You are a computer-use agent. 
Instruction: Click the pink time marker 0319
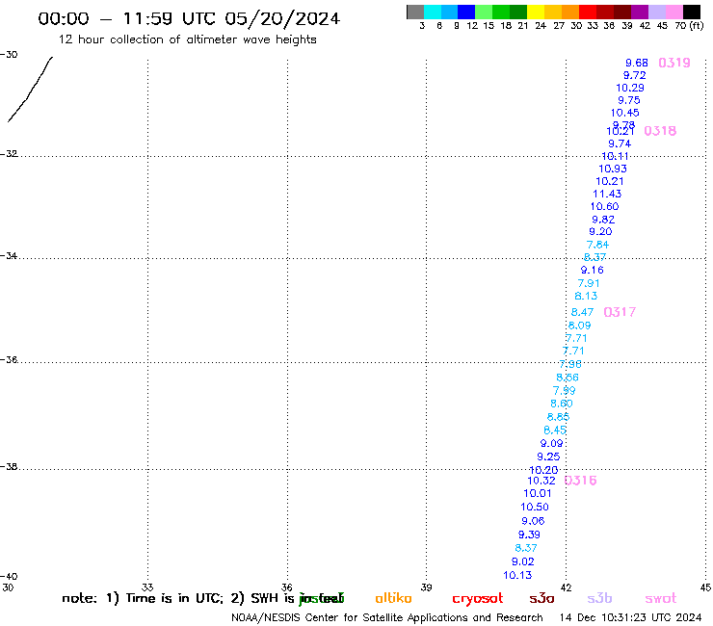coord(674,63)
